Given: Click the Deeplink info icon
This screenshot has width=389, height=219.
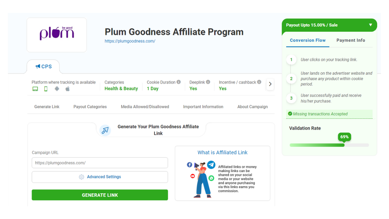Looking at the screenshot, I should 208,82.
